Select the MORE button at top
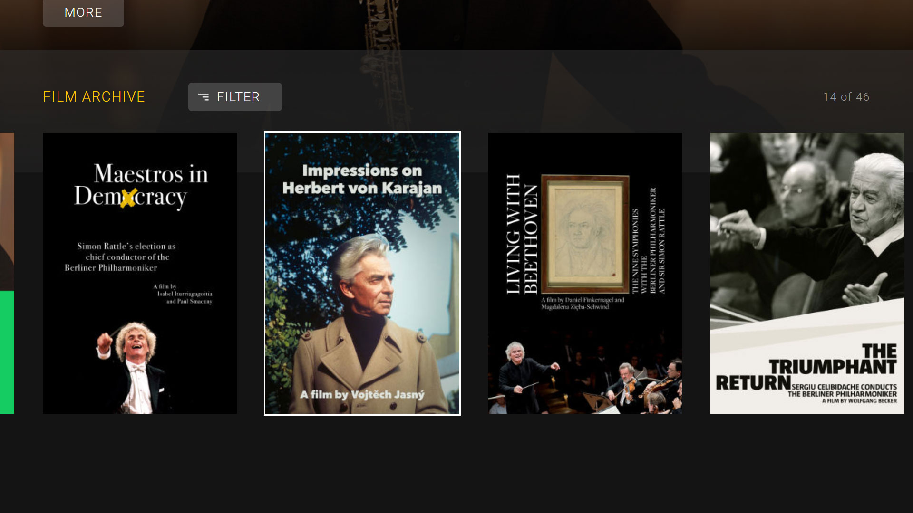913x513 pixels. click(83, 12)
